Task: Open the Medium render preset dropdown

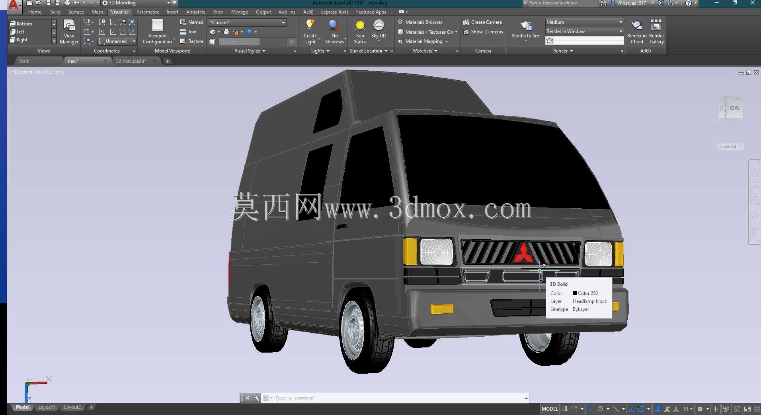Action: [x=584, y=22]
